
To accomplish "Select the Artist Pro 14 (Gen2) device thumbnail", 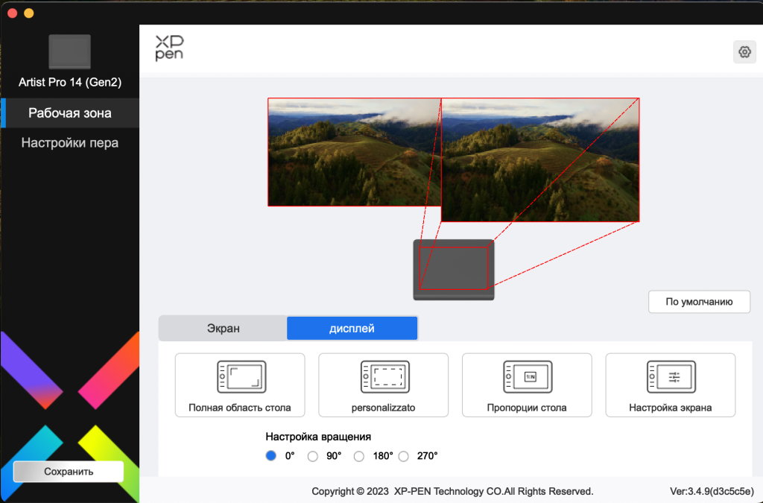I will coord(69,51).
